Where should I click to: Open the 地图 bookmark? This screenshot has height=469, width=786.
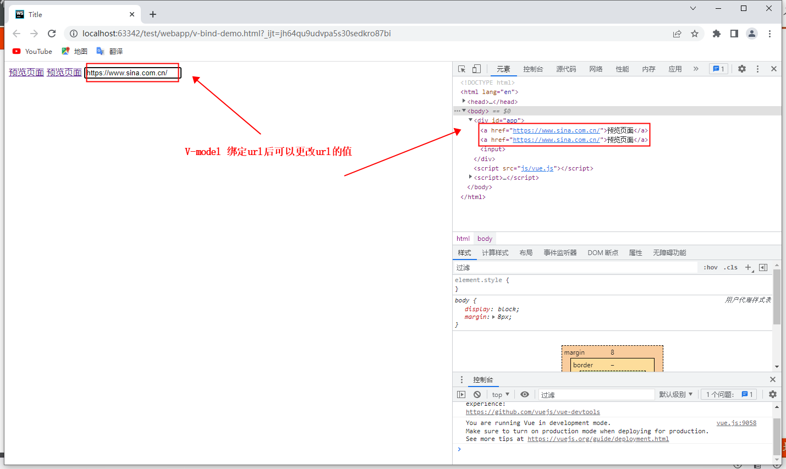point(75,51)
